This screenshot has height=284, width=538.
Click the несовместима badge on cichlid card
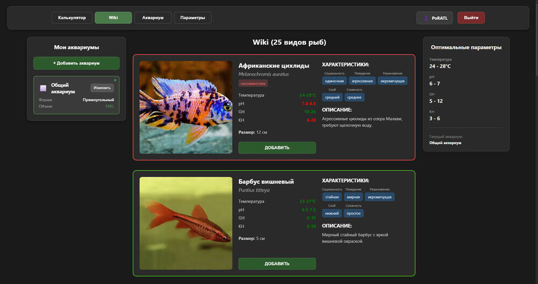(253, 83)
